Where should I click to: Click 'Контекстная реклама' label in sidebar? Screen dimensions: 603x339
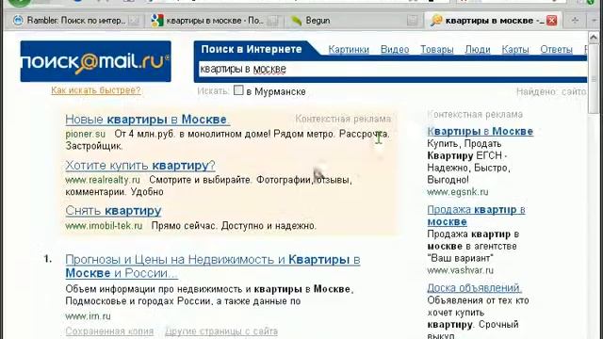point(475,115)
